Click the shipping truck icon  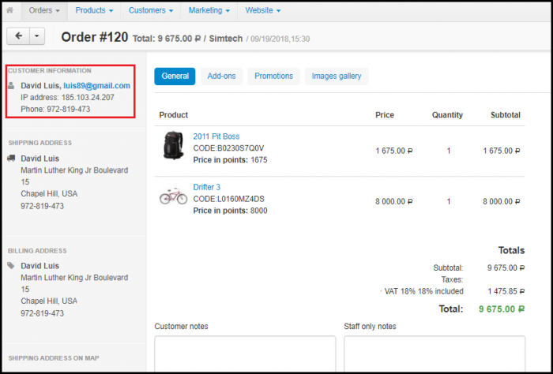(x=11, y=158)
